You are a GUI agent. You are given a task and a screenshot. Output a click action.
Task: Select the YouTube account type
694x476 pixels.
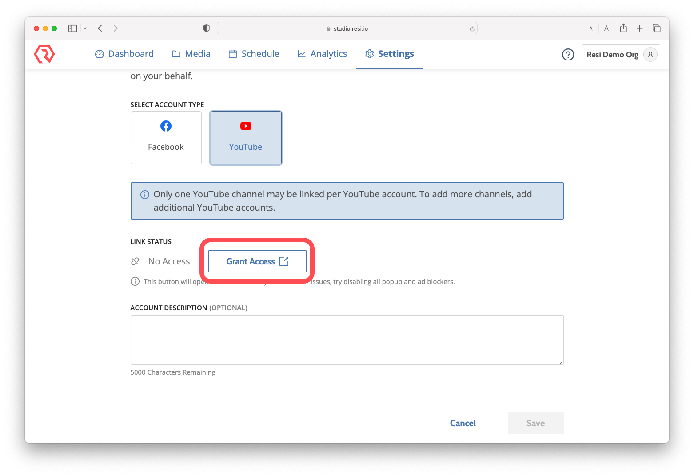click(x=246, y=138)
